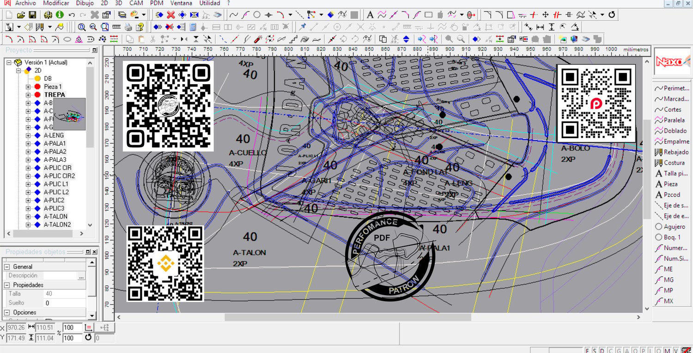Select the Cortes line type
693x353 pixels.
click(x=669, y=110)
